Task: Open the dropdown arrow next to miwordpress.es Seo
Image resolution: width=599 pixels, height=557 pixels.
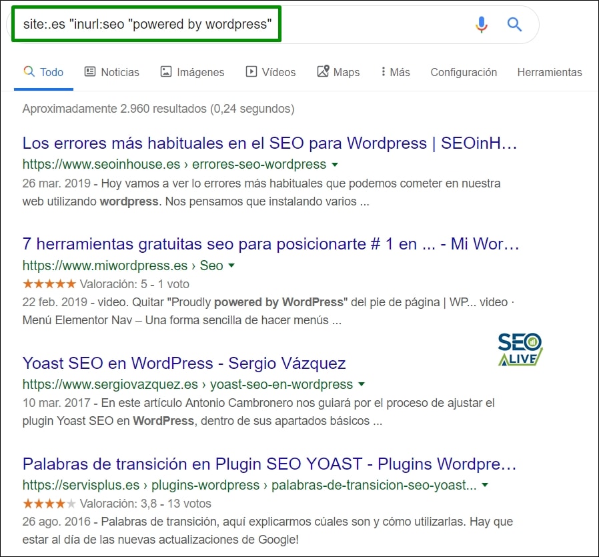Action: (233, 265)
